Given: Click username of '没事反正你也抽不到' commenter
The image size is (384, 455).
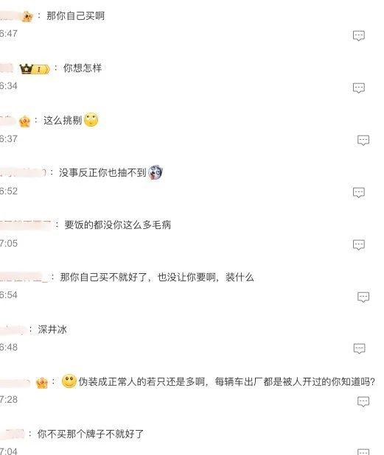Looking at the screenshot, I should (x=23, y=173).
